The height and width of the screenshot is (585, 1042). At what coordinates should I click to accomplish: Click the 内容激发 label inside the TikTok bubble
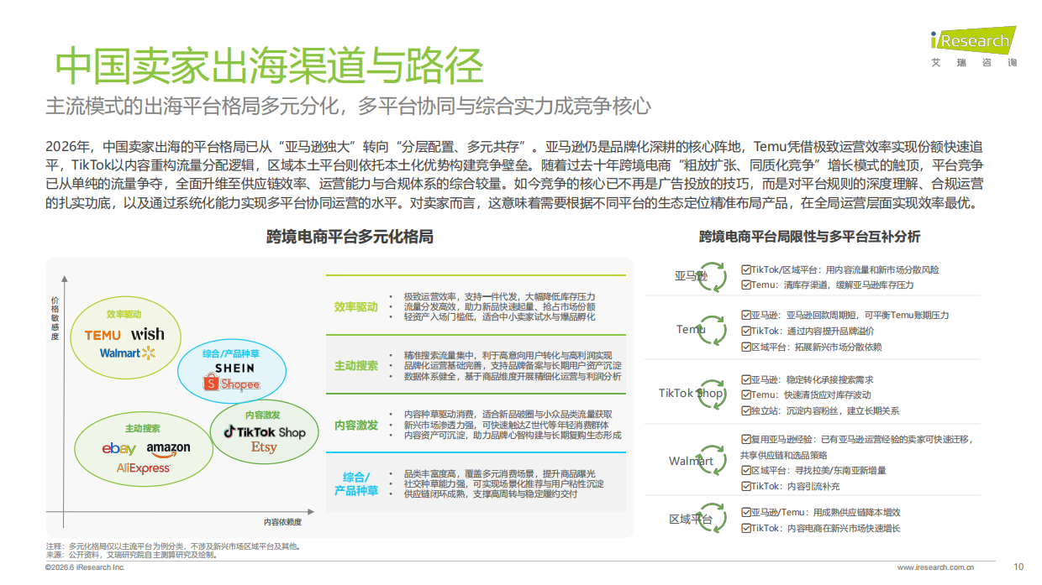263,415
